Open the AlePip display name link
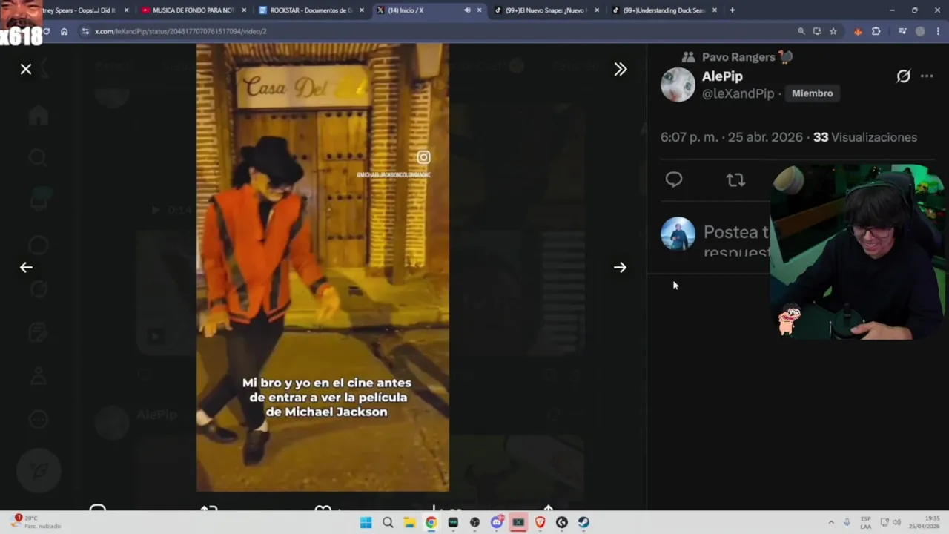This screenshot has width=949, height=534. click(722, 76)
